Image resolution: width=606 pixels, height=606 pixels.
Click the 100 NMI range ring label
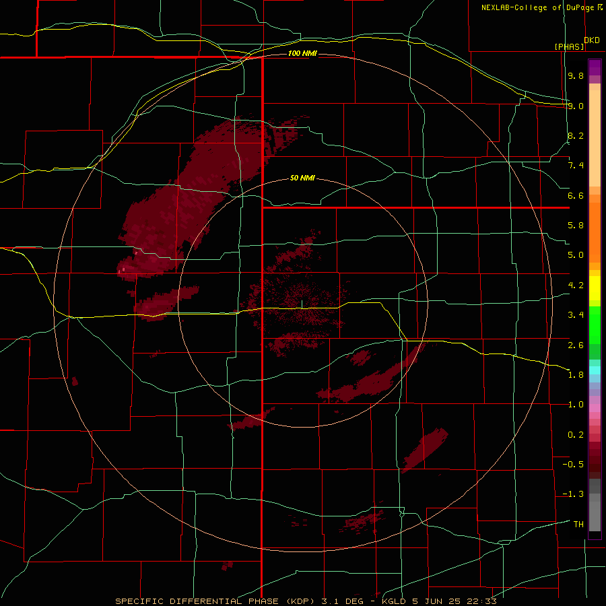(302, 53)
